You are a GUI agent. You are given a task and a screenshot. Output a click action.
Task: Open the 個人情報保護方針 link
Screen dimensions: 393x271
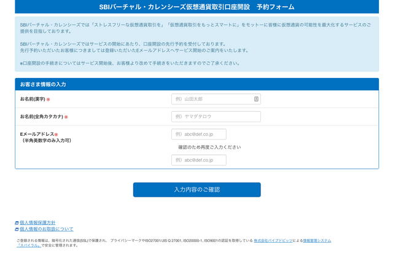click(37, 222)
